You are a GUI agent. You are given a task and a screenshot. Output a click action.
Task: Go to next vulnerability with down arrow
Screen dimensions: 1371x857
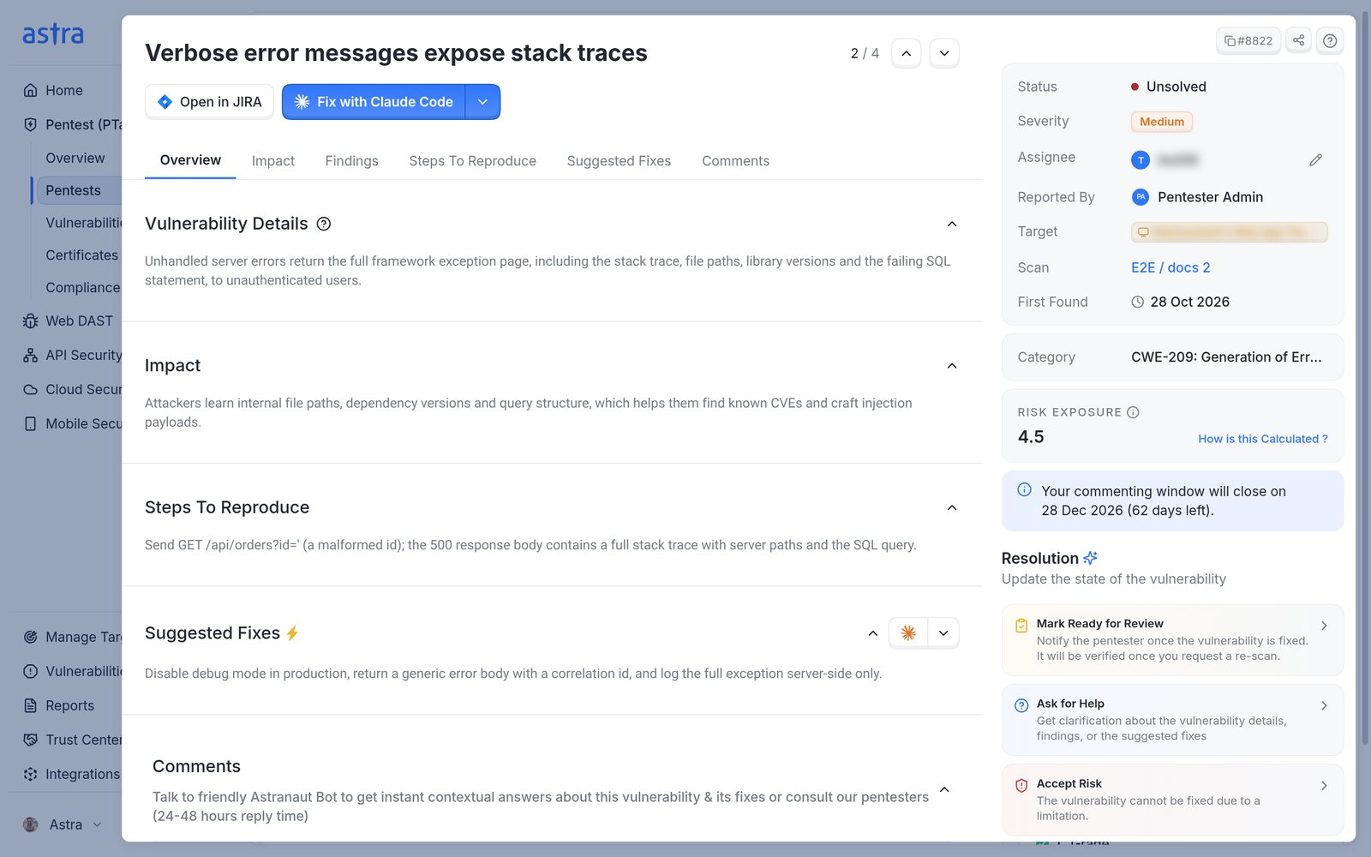click(x=944, y=53)
